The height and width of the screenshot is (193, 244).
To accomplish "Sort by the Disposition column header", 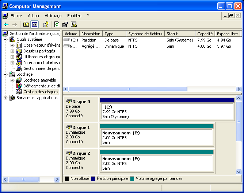I will (x=91, y=34).
